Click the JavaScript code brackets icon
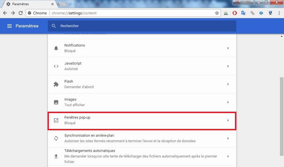Viewport: 284px width, 167px height. click(x=56, y=66)
